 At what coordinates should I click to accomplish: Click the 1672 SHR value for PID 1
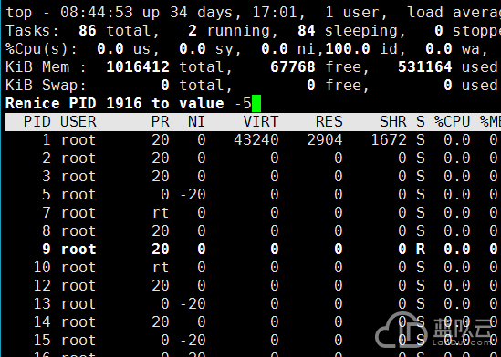point(389,139)
